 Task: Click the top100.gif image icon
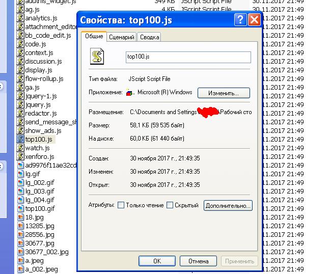pyautogui.click(x=20, y=208)
